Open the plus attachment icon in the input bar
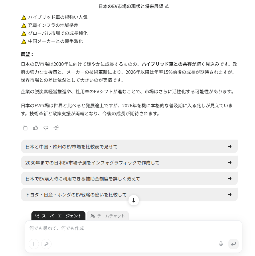Viewport: 255px width, 256px height. coord(33,244)
